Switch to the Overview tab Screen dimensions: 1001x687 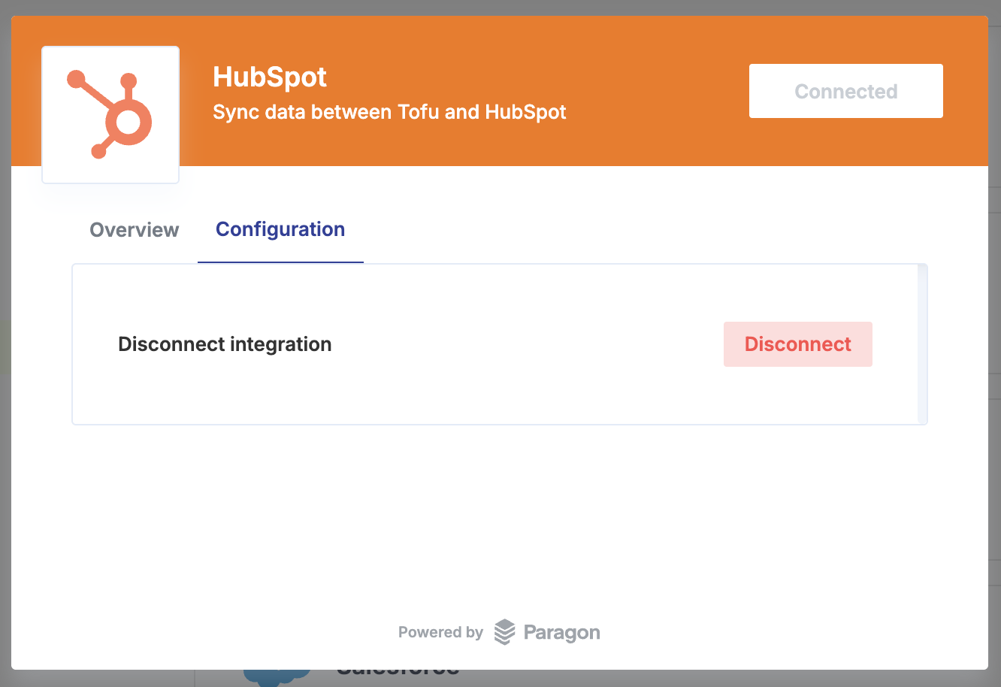pos(135,230)
